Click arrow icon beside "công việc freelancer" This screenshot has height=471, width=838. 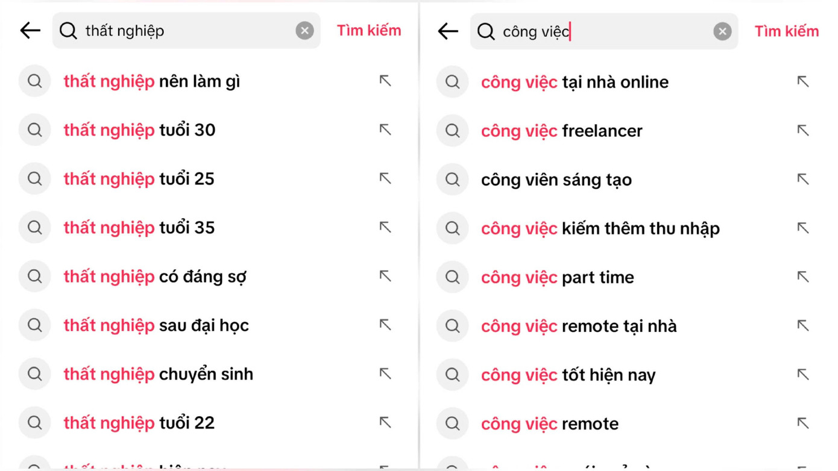click(x=803, y=130)
